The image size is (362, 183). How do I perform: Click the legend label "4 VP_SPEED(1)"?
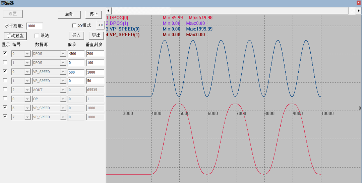(123, 35)
